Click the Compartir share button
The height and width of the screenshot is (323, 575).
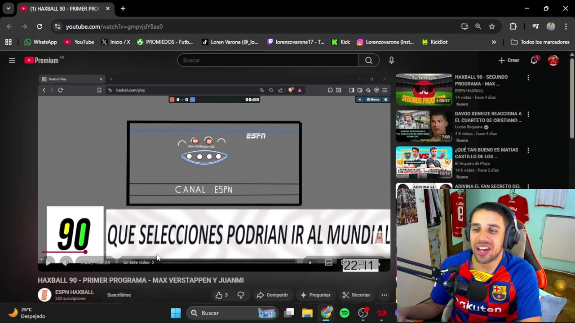[x=272, y=295]
